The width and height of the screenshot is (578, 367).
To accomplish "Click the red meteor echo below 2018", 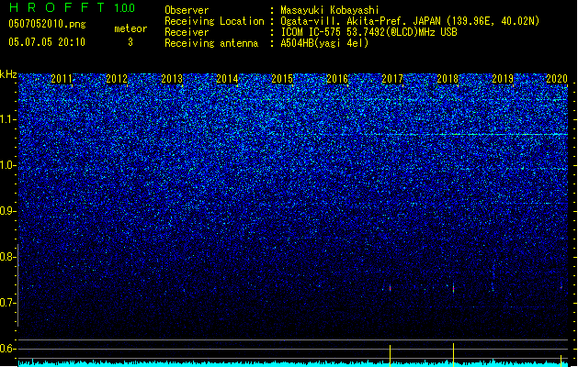I will [453, 289].
